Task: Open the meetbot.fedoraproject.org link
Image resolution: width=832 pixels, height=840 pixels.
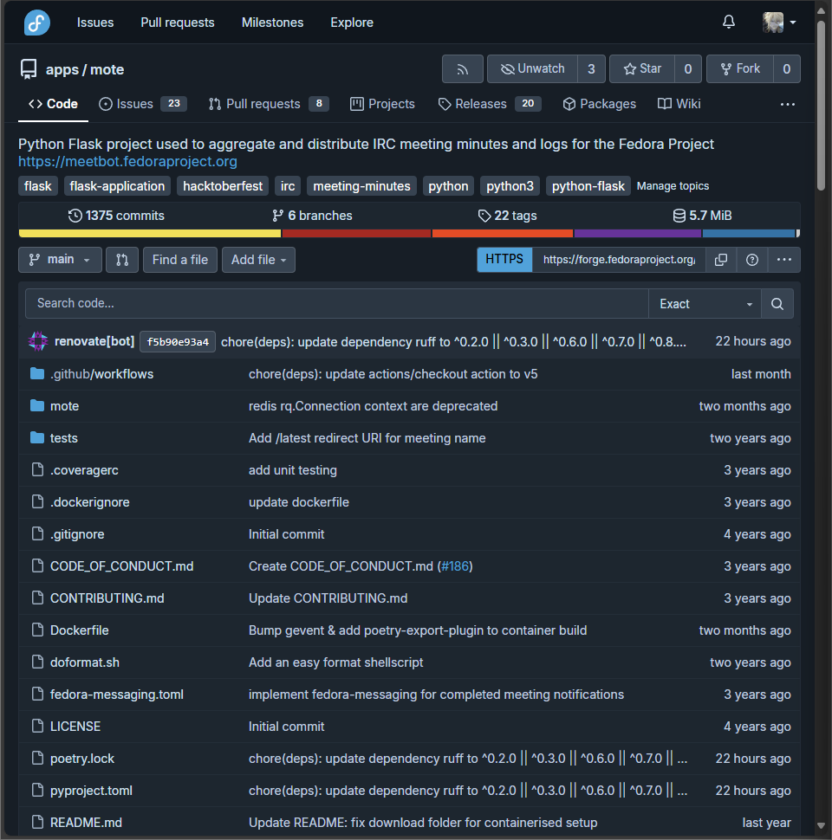Action: 127,160
